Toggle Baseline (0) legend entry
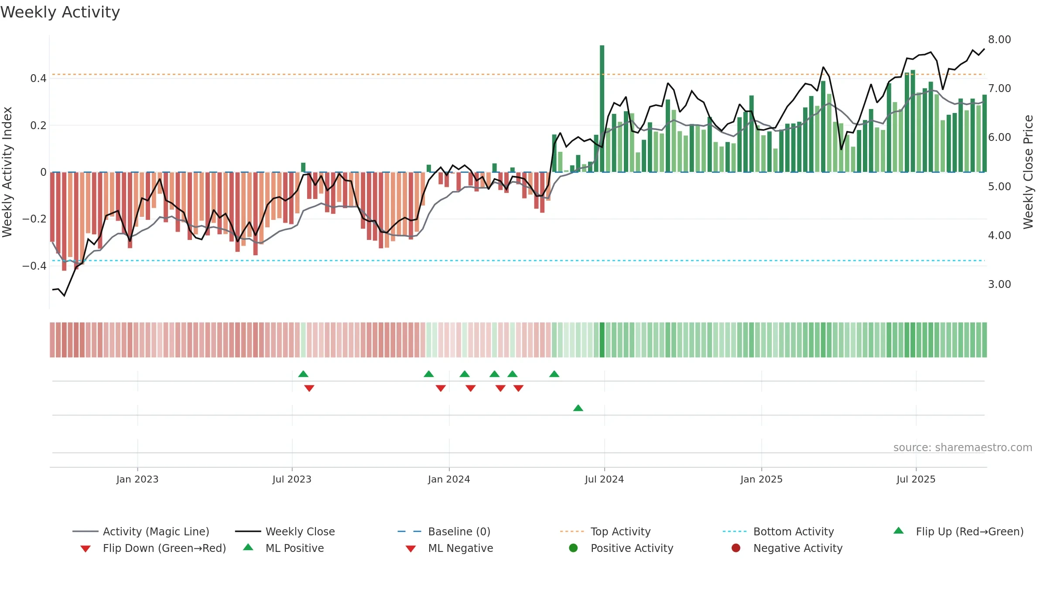 (444, 531)
